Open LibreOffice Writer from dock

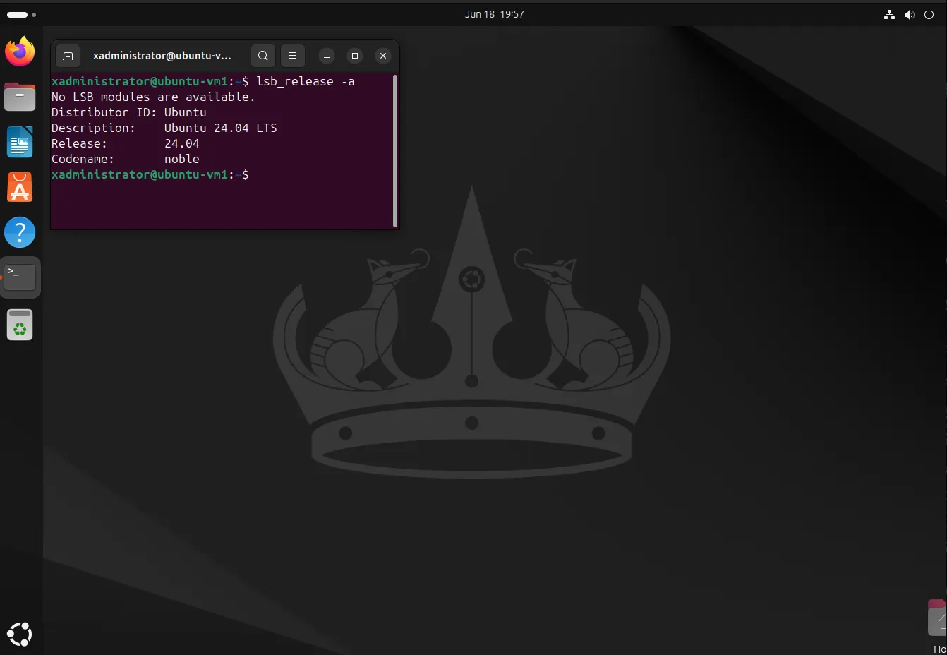click(x=20, y=142)
